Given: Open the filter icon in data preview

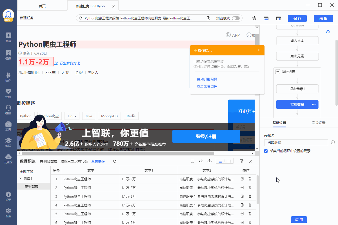Looking at the screenshot, I should tap(242, 161).
